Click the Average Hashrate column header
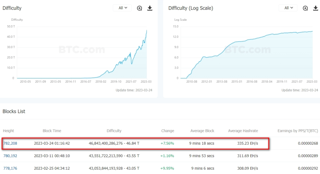The width and height of the screenshot is (320, 174). [243, 131]
